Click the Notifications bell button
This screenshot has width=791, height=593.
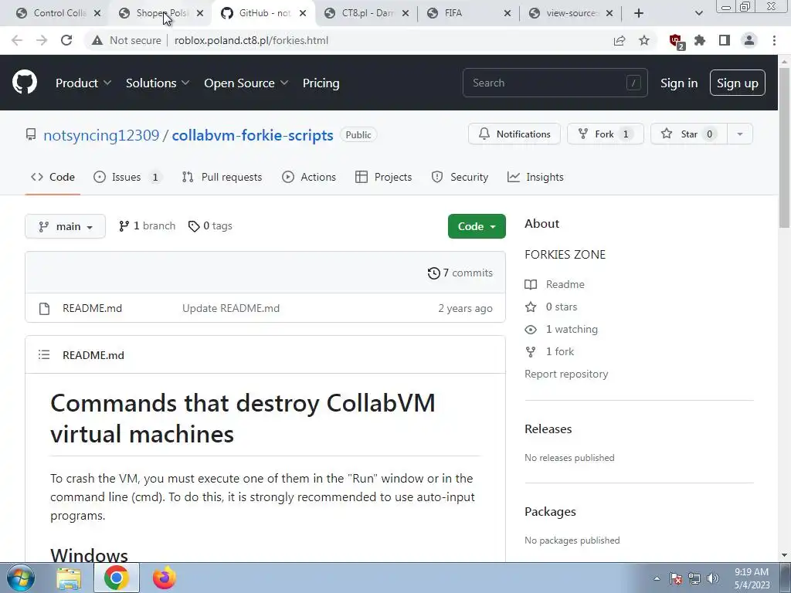point(514,134)
